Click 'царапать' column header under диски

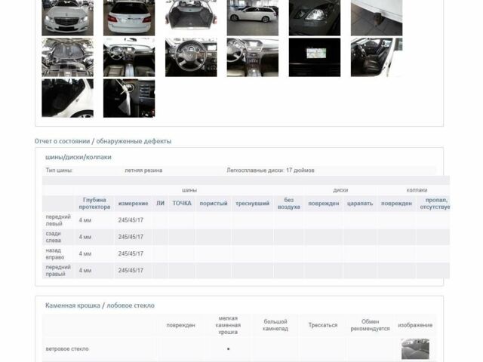[360, 204]
